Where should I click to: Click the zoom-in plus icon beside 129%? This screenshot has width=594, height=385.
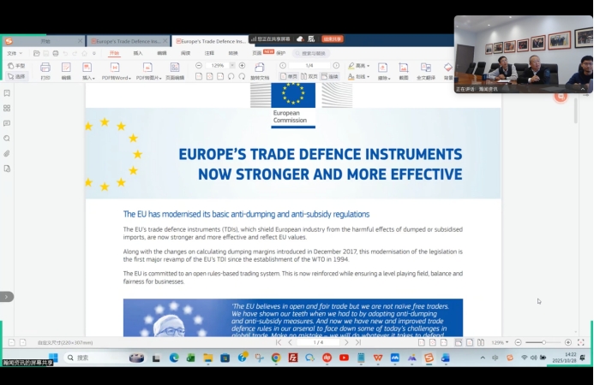tap(242, 65)
